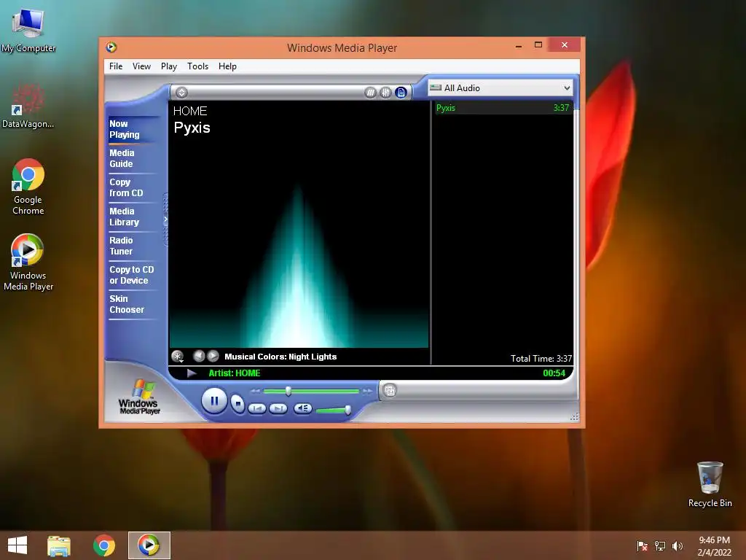Click the seek slider handle
This screenshot has width=746, height=560.
point(288,391)
